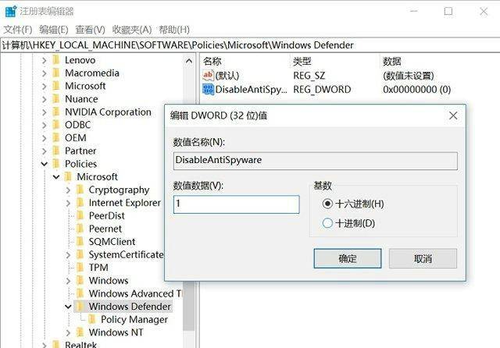Click the ODBC folder icon
The height and width of the screenshot is (348, 500).
[56, 125]
